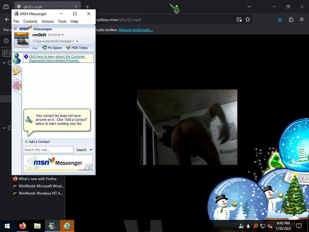This screenshot has width=309, height=232.
Task: Click the catbox.moe URL in address bar
Action: point(119,20)
